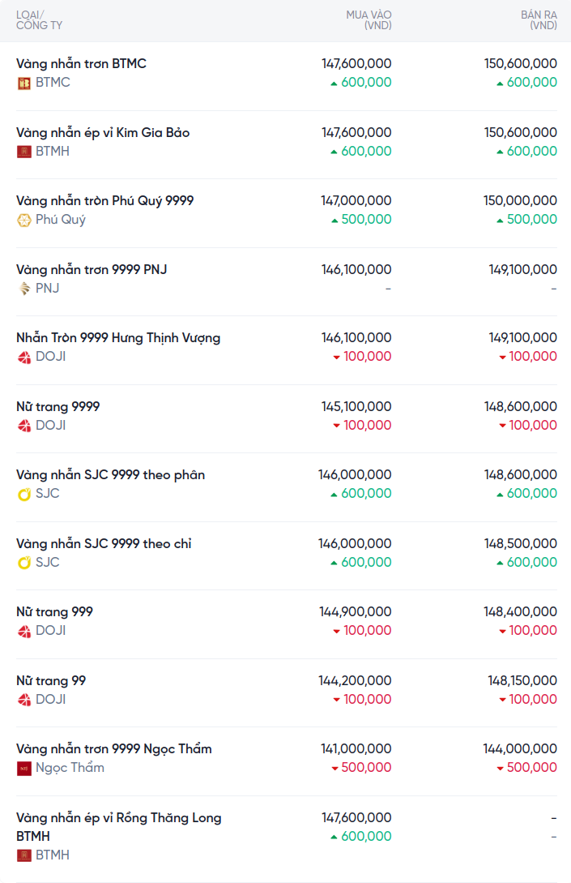Click the PNJ brand logo icon
The height and width of the screenshot is (883, 571).
click(24, 289)
